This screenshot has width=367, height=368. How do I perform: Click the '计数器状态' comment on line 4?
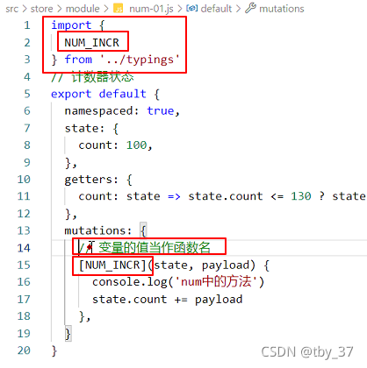(103, 77)
